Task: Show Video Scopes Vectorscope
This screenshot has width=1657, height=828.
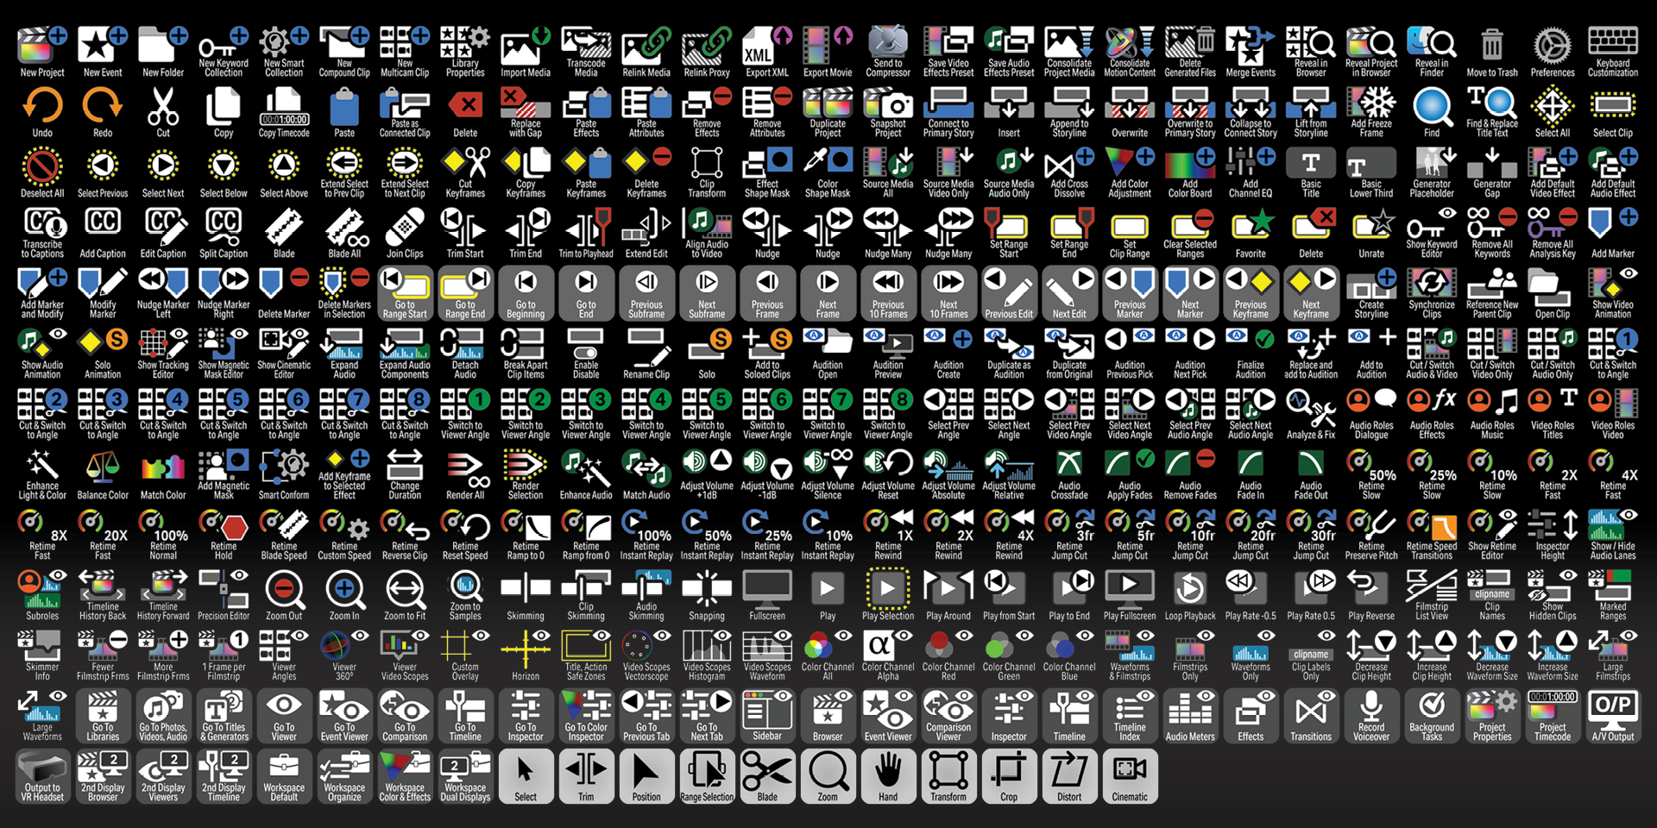Action: [x=646, y=655]
